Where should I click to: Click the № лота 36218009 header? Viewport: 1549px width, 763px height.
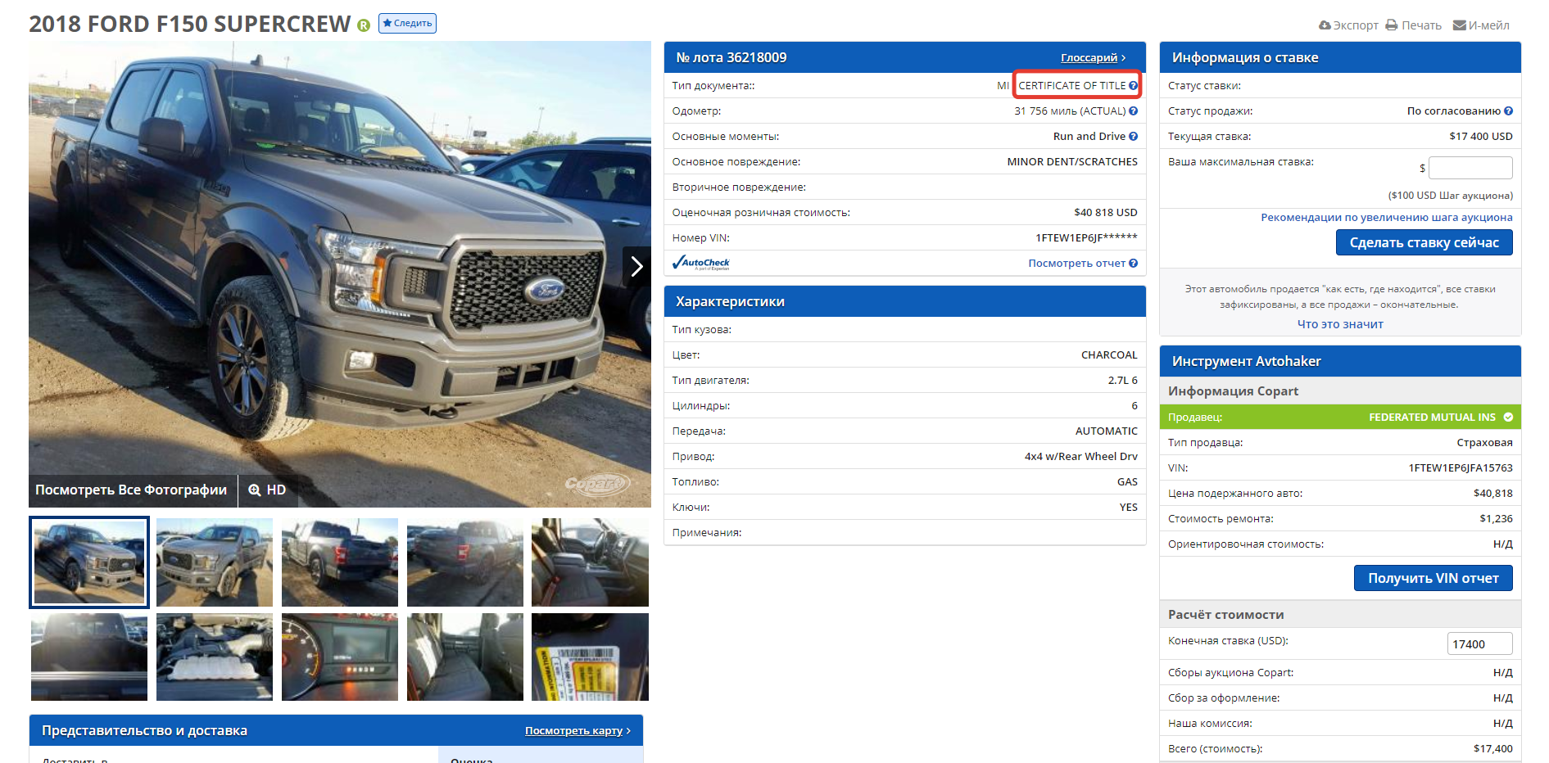(x=731, y=57)
